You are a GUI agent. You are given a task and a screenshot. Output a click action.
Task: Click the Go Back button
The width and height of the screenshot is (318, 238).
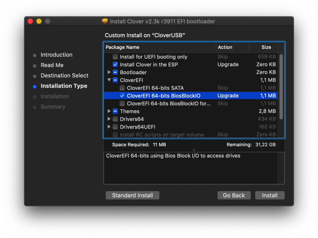234,195
